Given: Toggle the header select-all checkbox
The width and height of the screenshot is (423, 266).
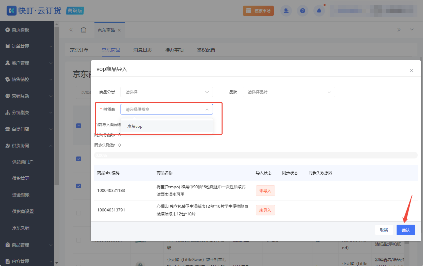Looking at the screenshot, I should click(x=79, y=126).
